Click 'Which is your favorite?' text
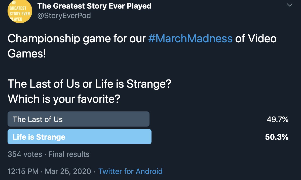This screenshot has height=180, width=301. click(x=64, y=99)
